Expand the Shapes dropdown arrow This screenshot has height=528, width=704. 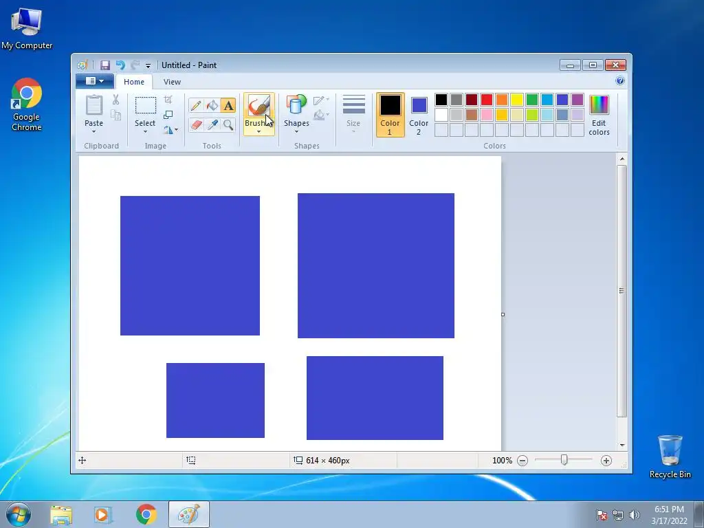(296, 131)
